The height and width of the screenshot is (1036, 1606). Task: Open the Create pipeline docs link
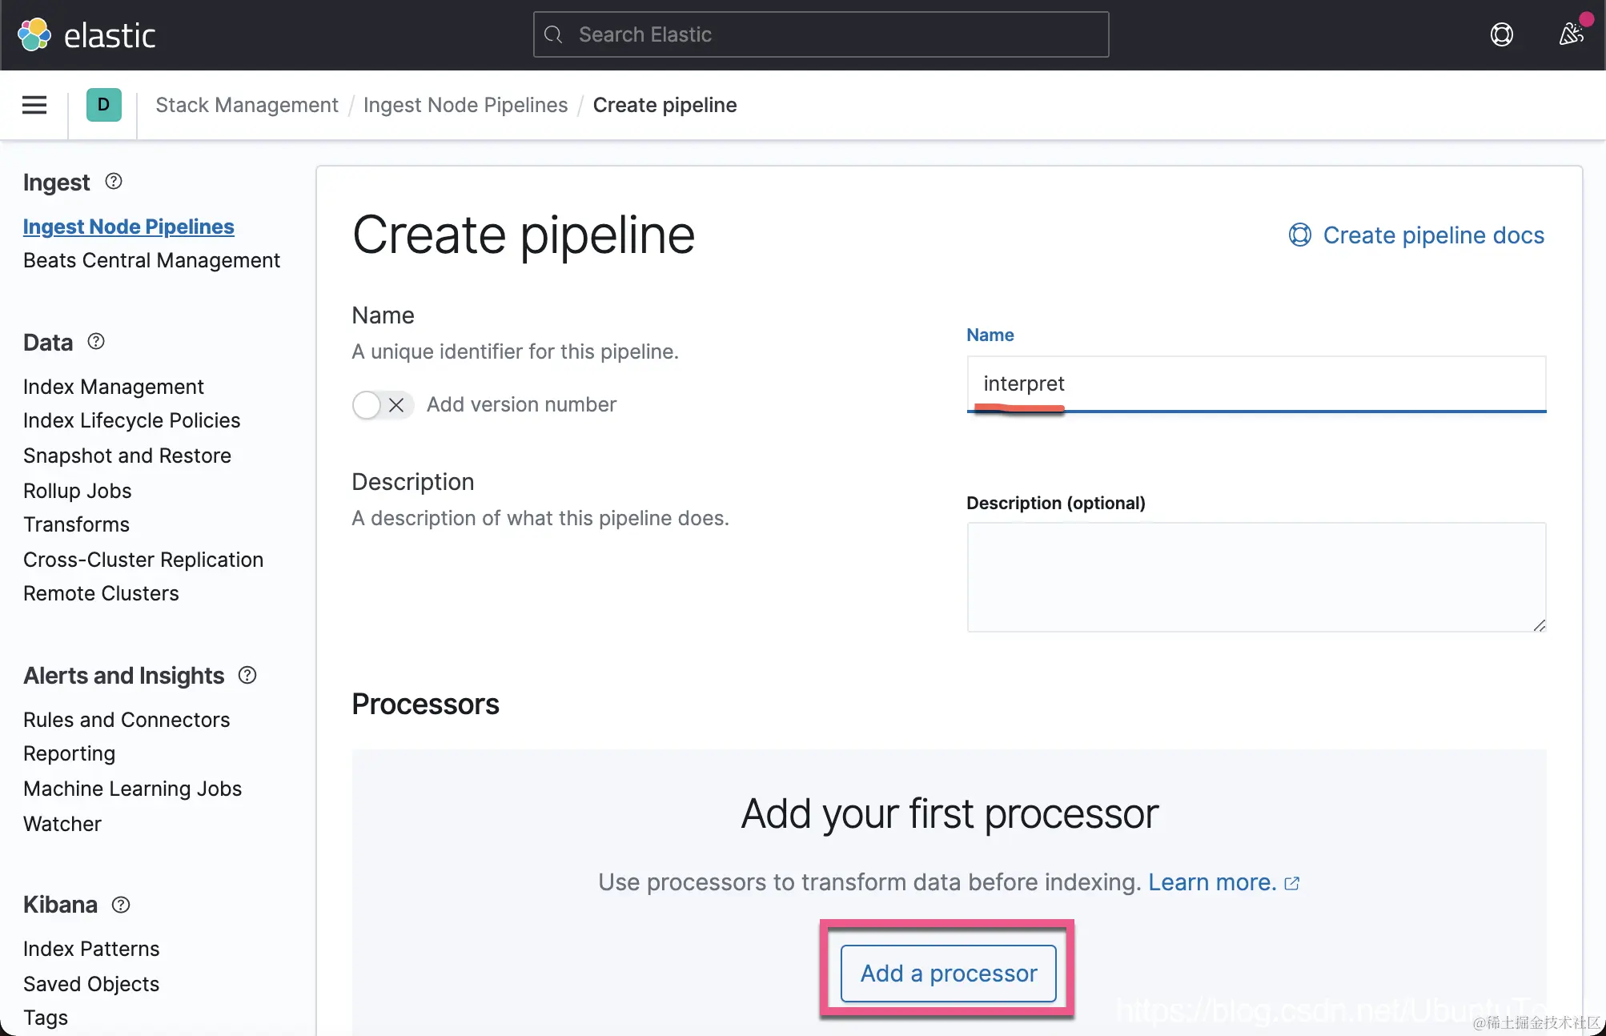[x=1432, y=235]
